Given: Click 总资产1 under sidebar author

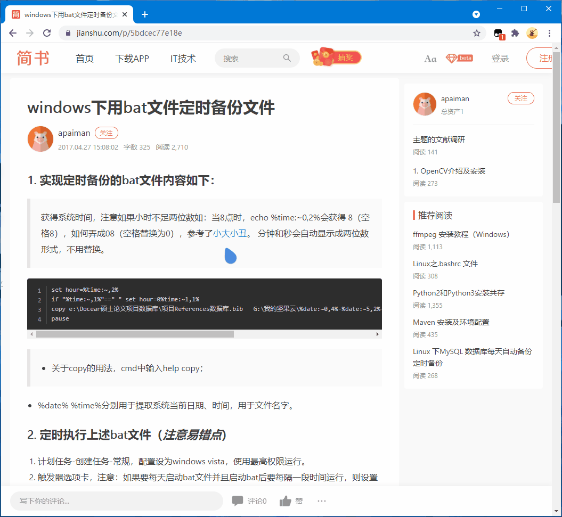Looking at the screenshot, I should [452, 112].
